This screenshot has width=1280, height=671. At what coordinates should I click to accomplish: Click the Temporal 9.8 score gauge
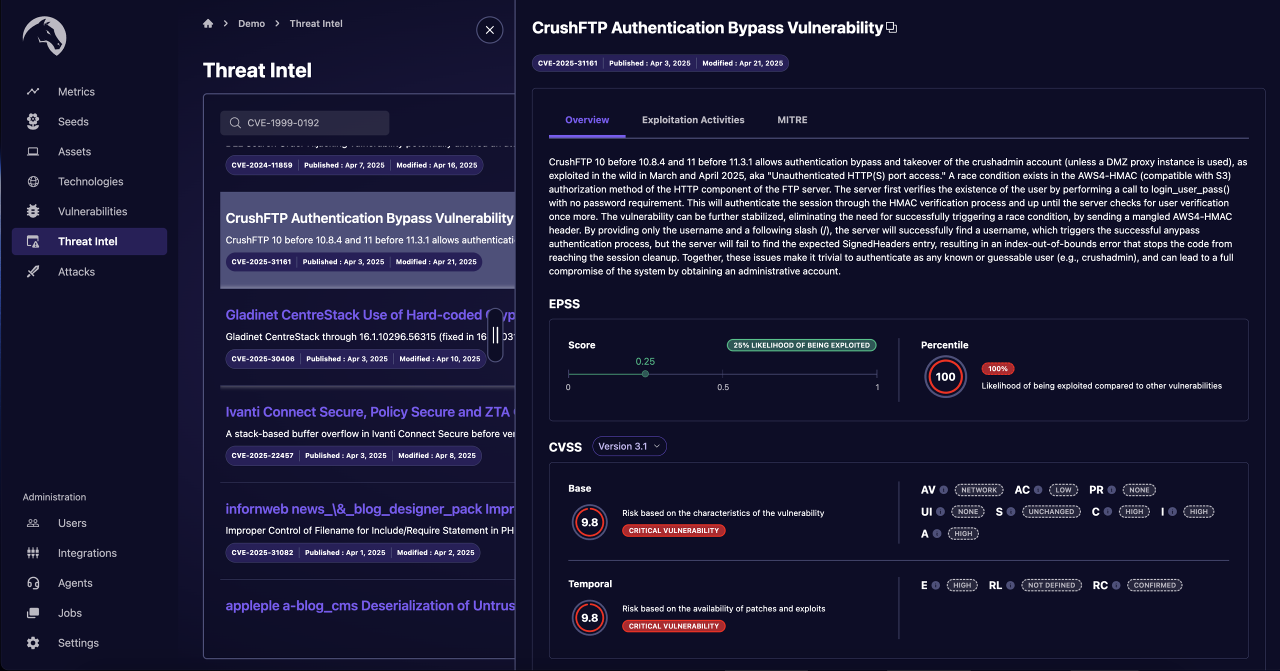click(x=589, y=618)
